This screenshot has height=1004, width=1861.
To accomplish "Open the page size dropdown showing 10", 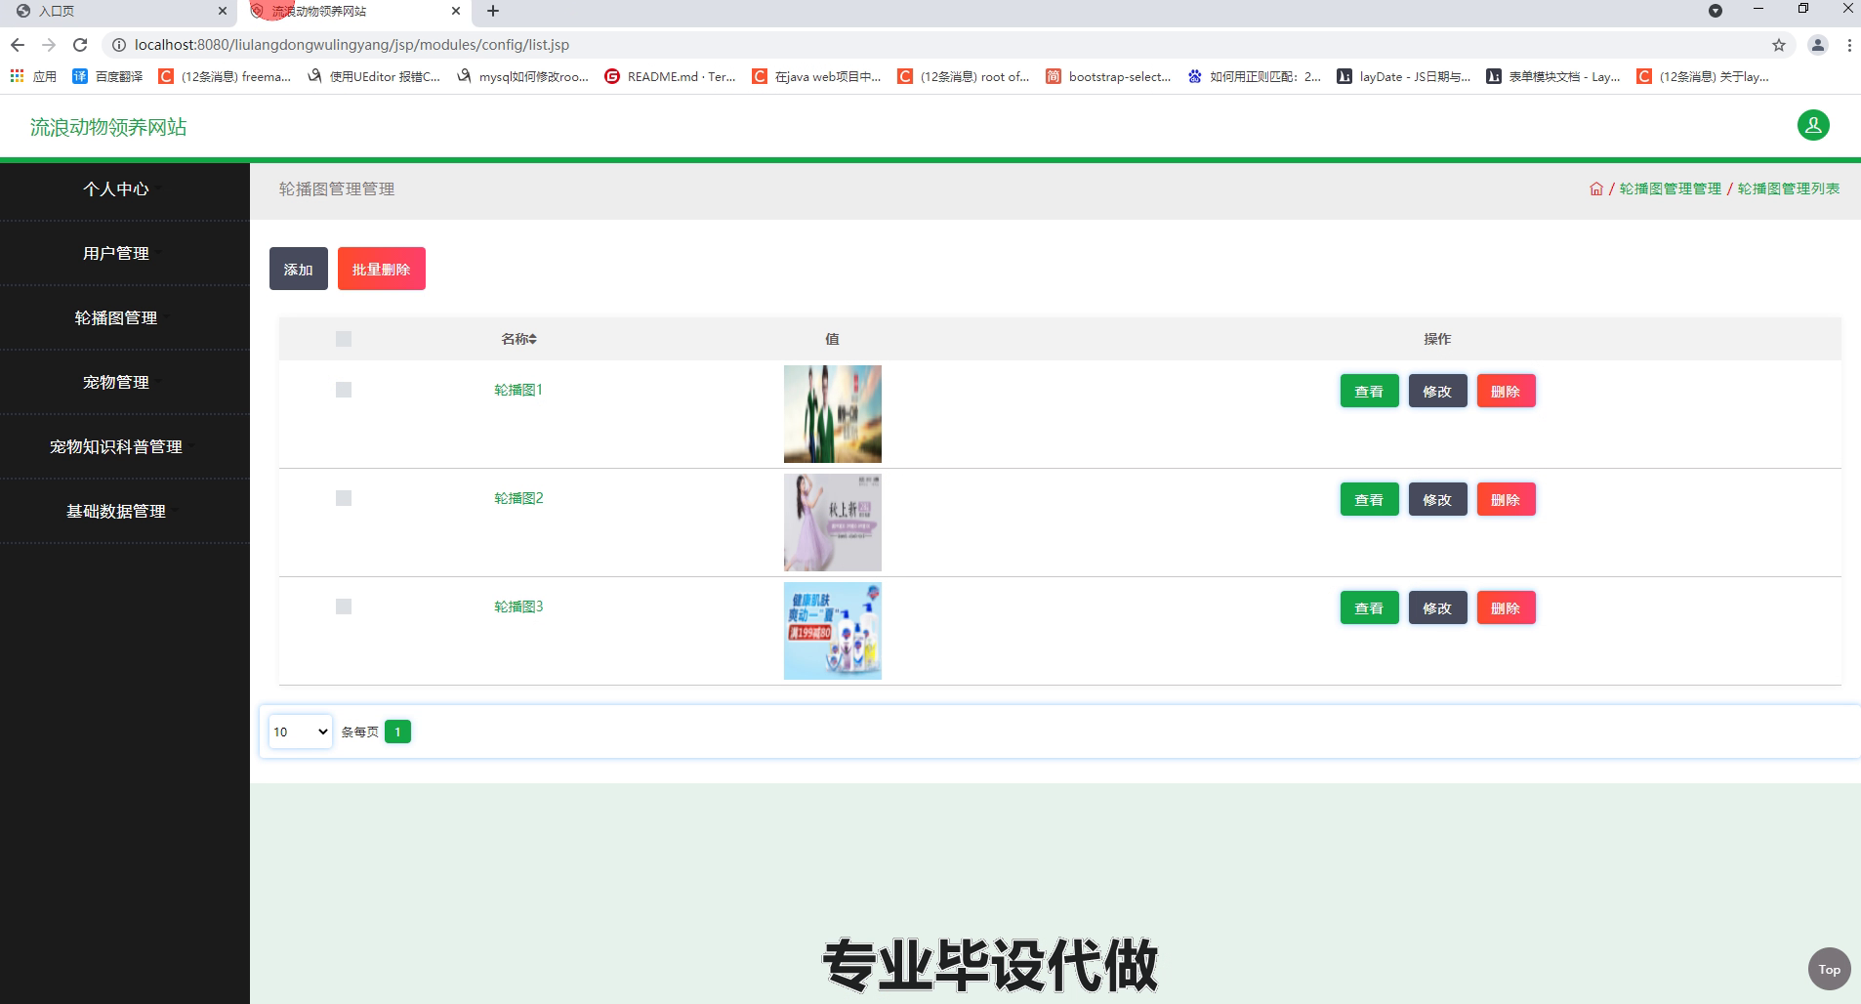I will tap(301, 732).
